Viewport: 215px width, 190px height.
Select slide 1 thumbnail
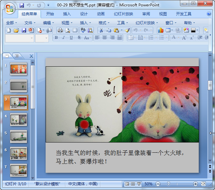pos(19,69)
